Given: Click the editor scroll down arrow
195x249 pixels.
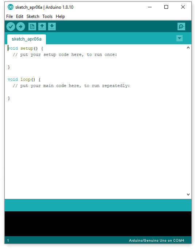Looking at the screenshot, I should [188, 194].
